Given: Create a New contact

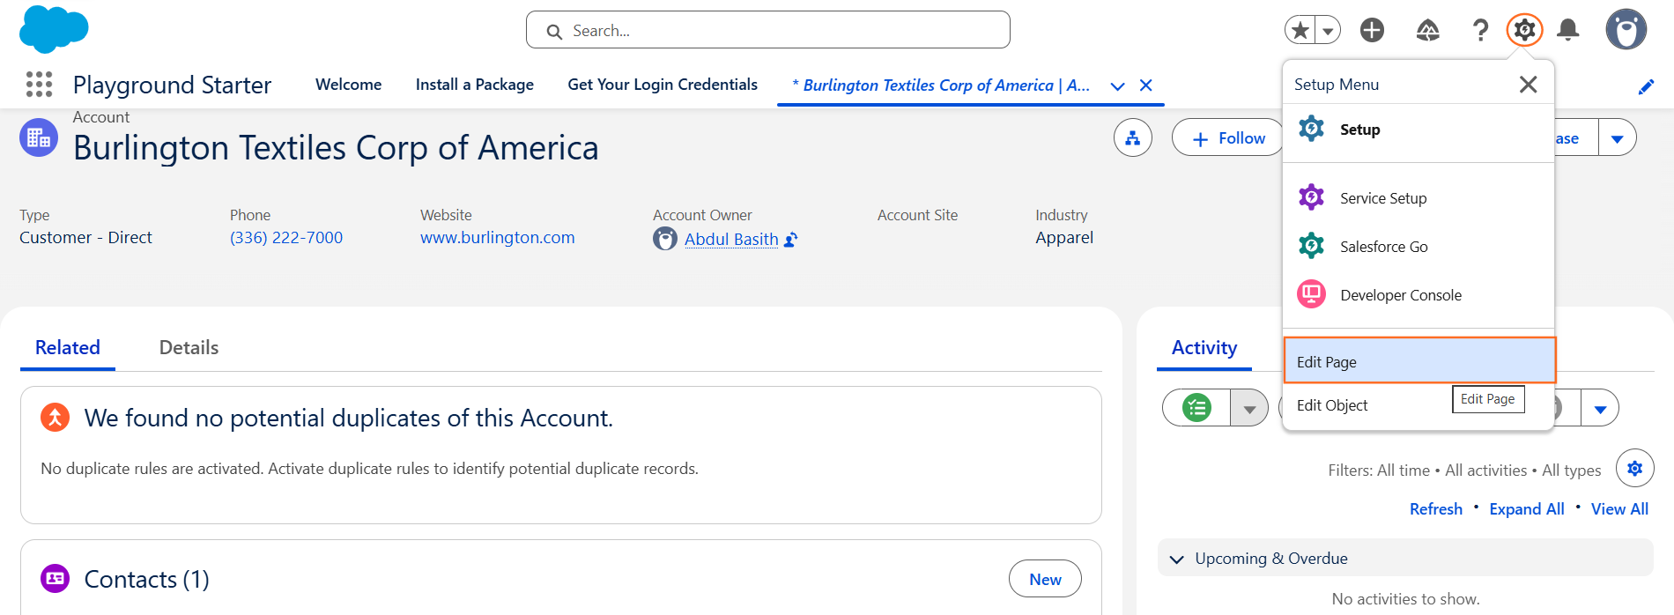Looking at the screenshot, I should (x=1045, y=579).
